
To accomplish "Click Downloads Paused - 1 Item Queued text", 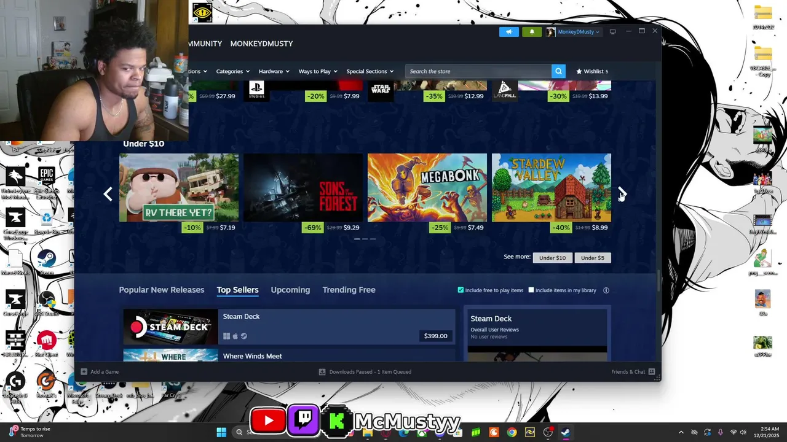I will click(370, 371).
